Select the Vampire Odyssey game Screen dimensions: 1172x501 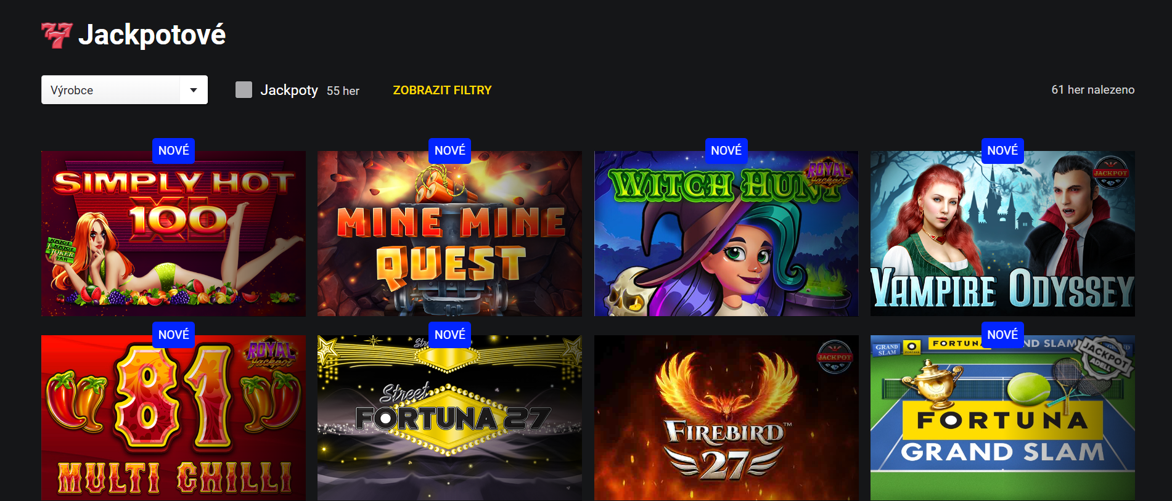(1002, 234)
